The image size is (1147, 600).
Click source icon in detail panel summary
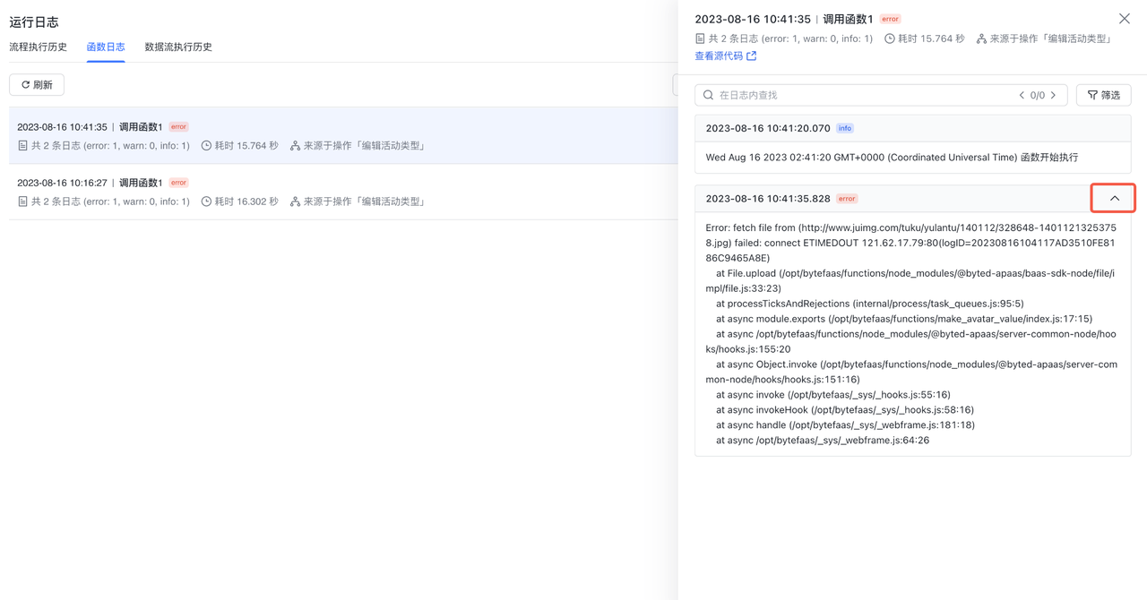tap(981, 39)
